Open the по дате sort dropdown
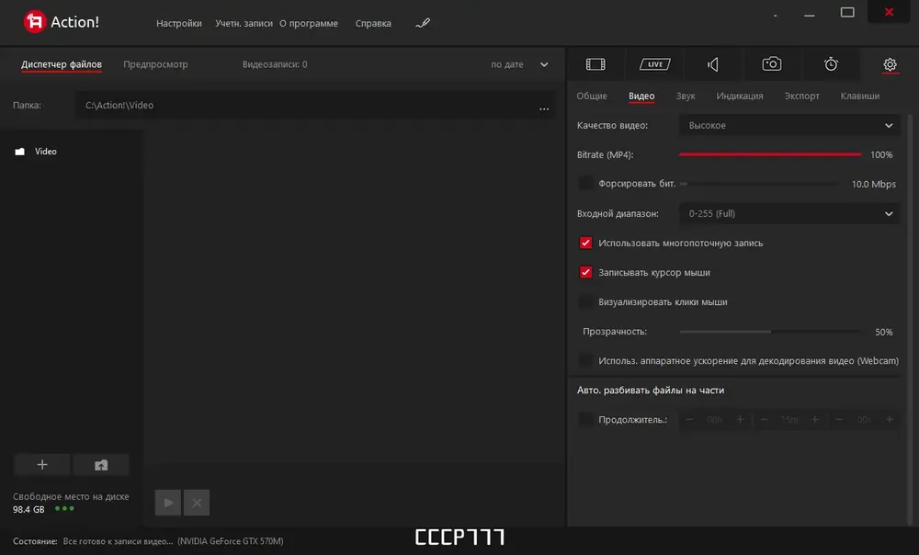Viewport: 919px width, 555px height. click(519, 64)
